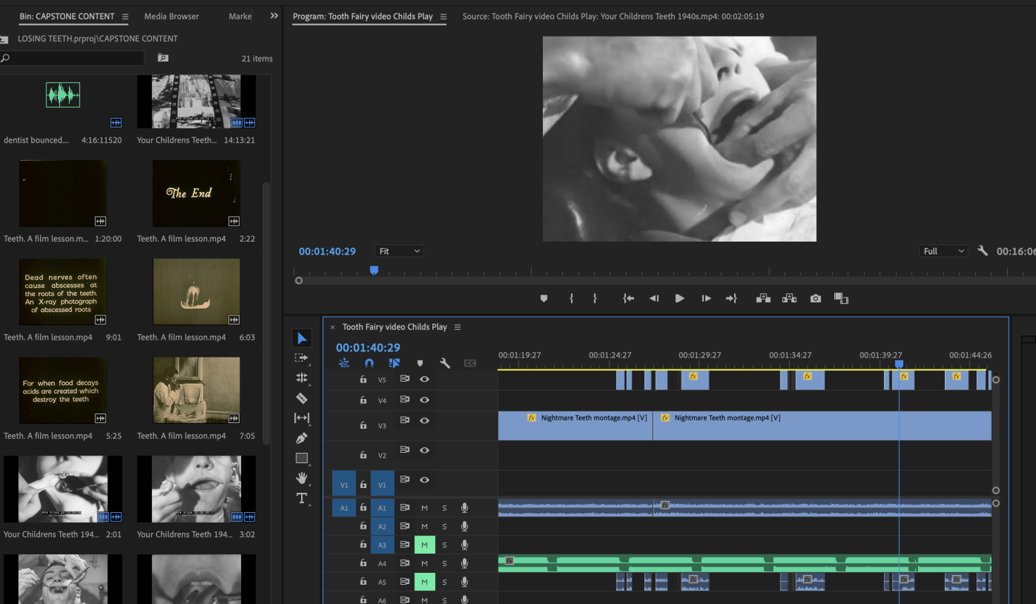
Task: Select Program Tooth Fairy video tab
Action: [x=363, y=17]
